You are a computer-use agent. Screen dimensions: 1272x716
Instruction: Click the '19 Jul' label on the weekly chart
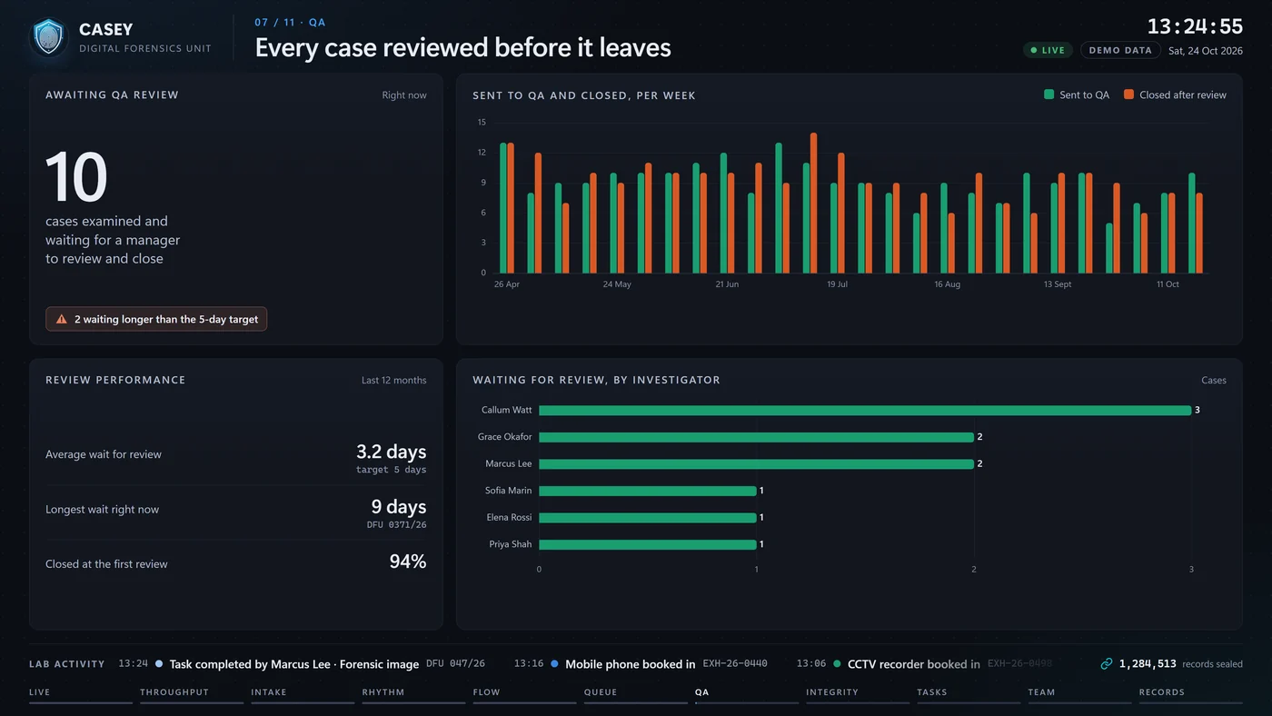click(x=837, y=284)
